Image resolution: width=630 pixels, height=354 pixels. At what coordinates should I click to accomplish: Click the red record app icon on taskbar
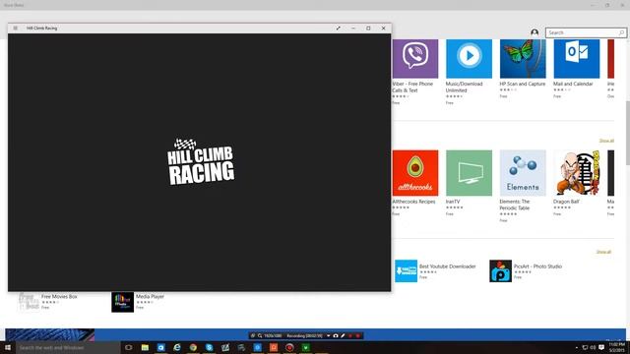coord(289,347)
